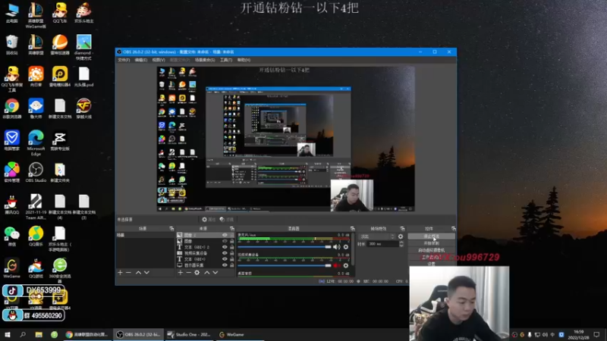Open the CrossFire (穿越火线) desktop icon
The image size is (607, 341).
tap(83, 108)
